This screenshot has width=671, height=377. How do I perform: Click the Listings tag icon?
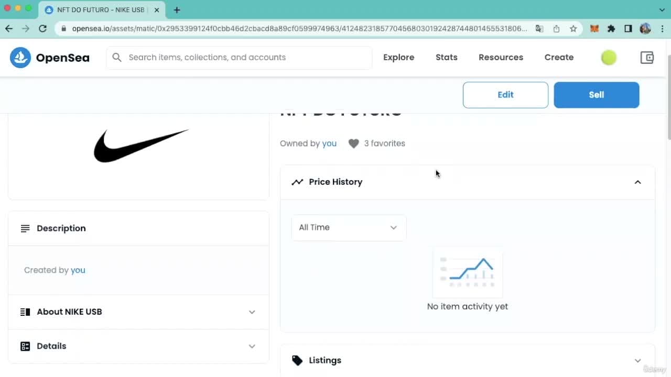coord(297,360)
